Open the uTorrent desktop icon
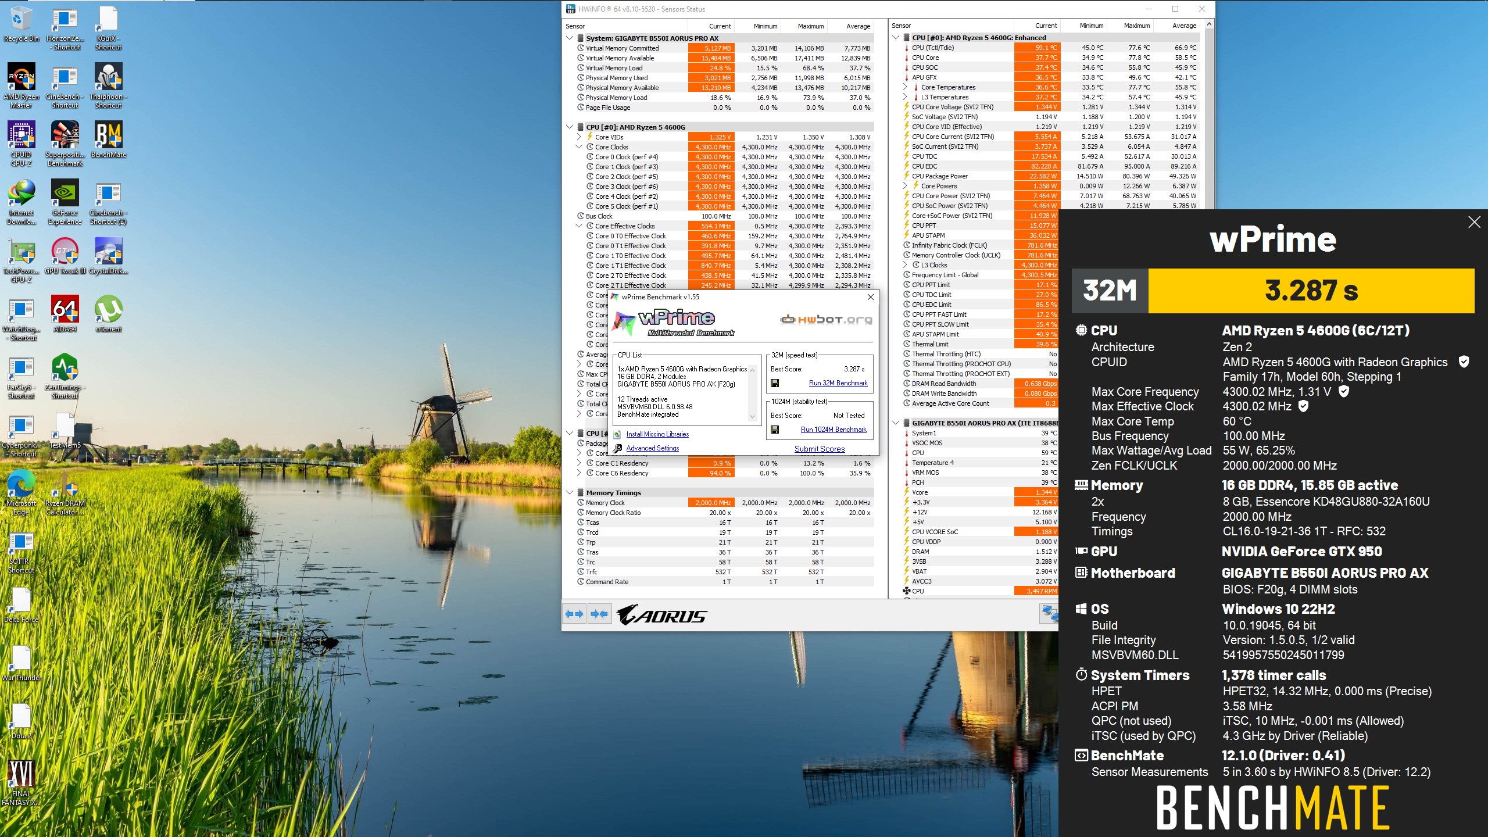 [109, 314]
